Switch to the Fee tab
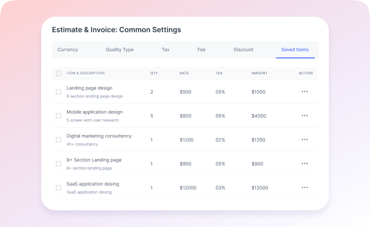 (x=201, y=50)
